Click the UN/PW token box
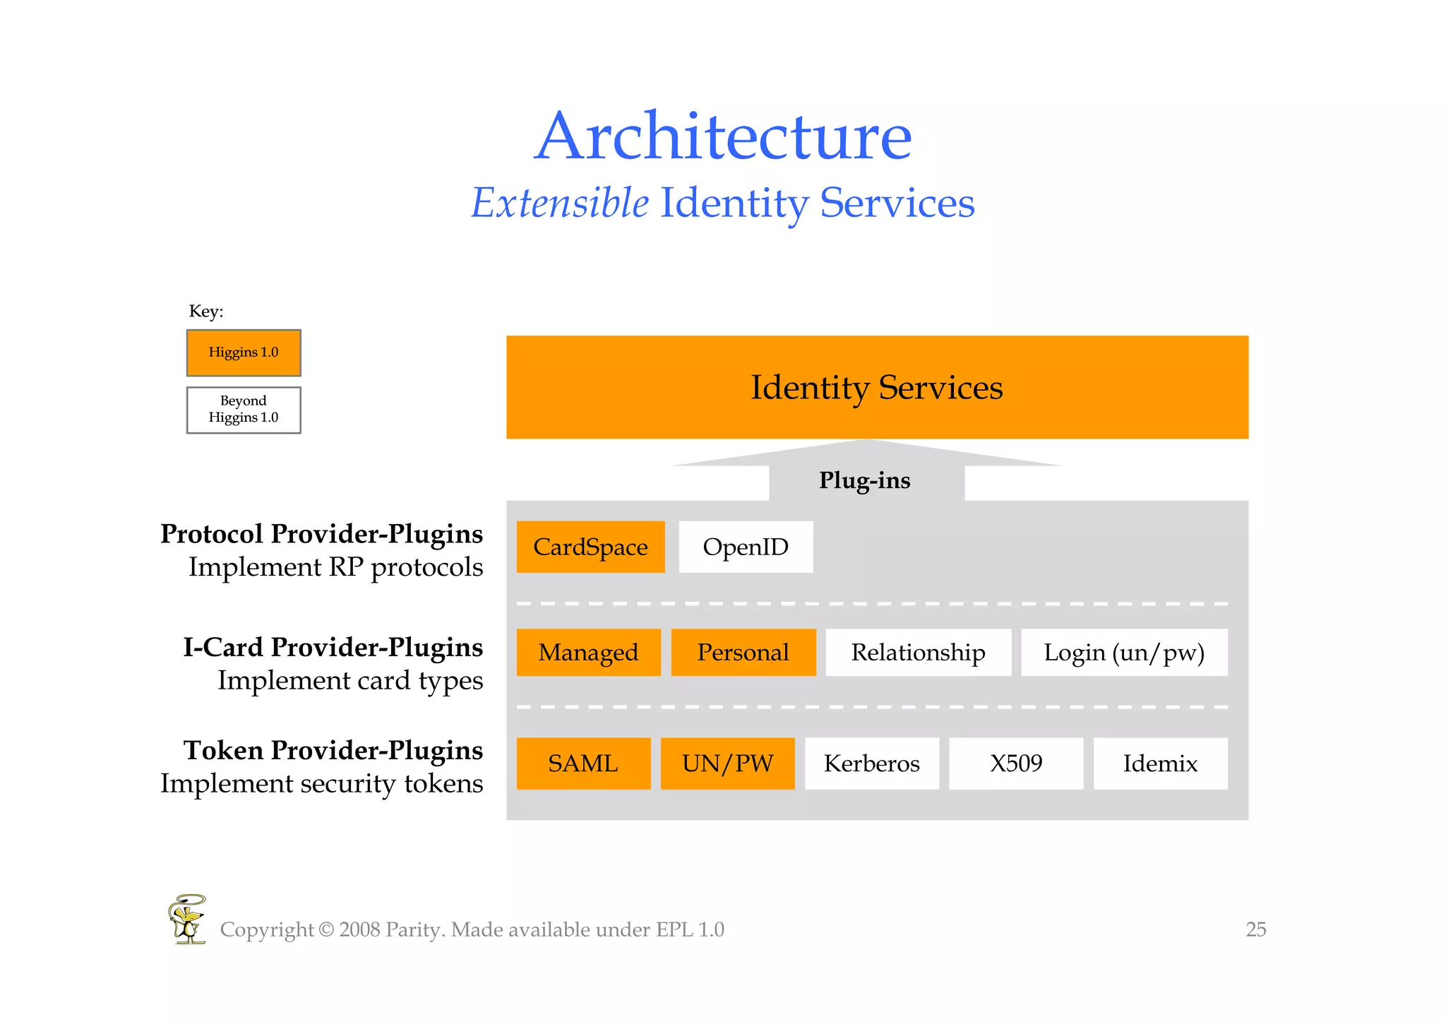Image resolution: width=1446 pixels, height=1022 pixels. tap(727, 763)
